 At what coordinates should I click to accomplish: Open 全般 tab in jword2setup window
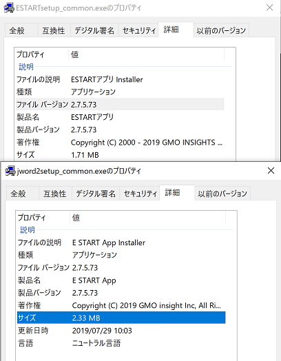click(x=23, y=194)
